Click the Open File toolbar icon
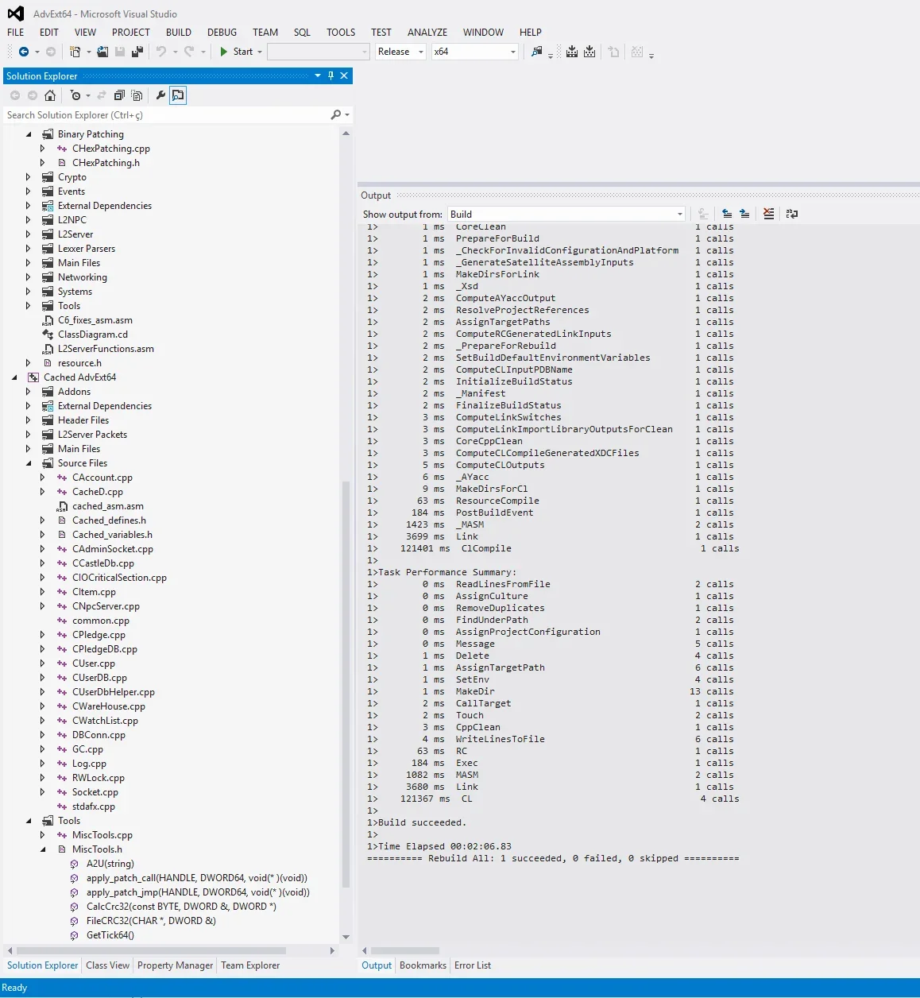The width and height of the screenshot is (920, 998). [x=102, y=52]
